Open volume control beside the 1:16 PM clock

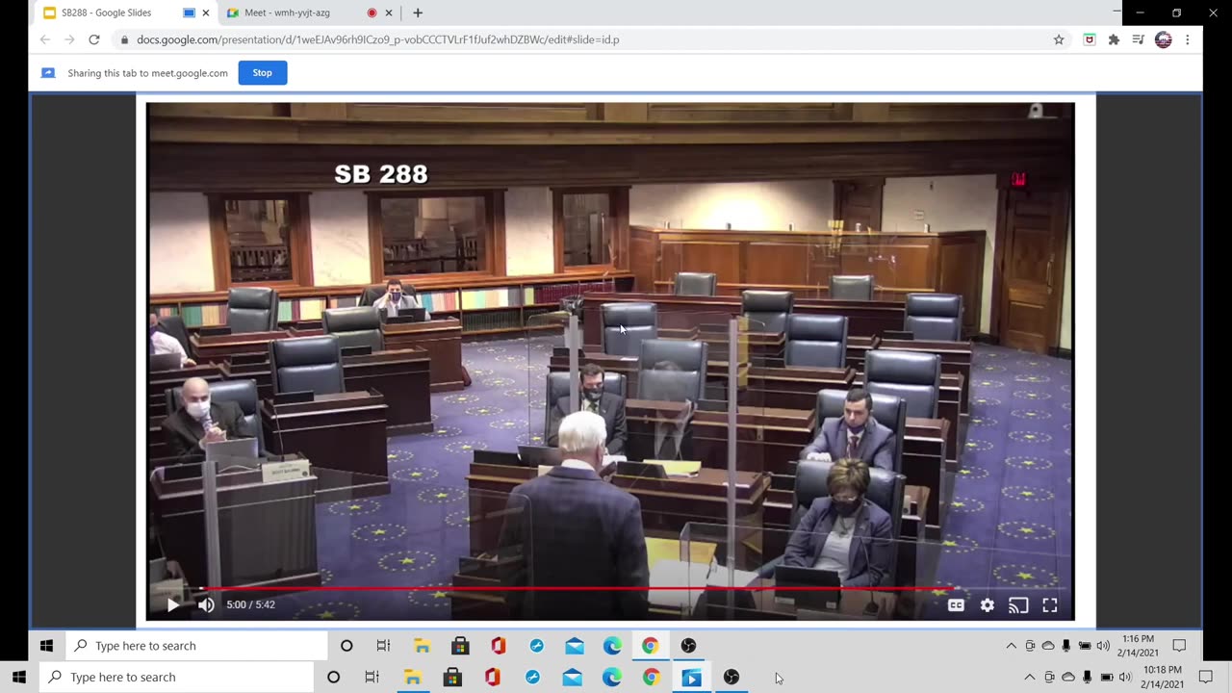pyautogui.click(x=1103, y=646)
